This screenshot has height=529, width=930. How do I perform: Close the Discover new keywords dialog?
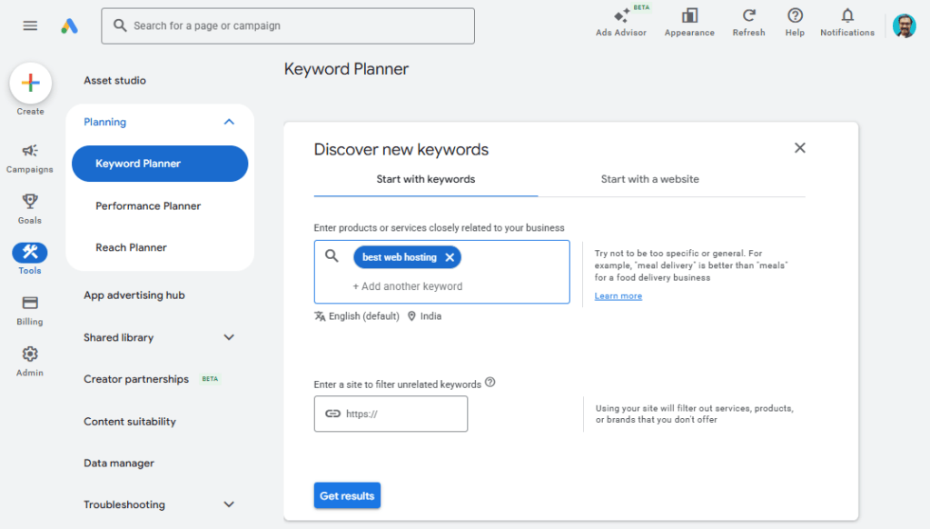[x=799, y=148]
